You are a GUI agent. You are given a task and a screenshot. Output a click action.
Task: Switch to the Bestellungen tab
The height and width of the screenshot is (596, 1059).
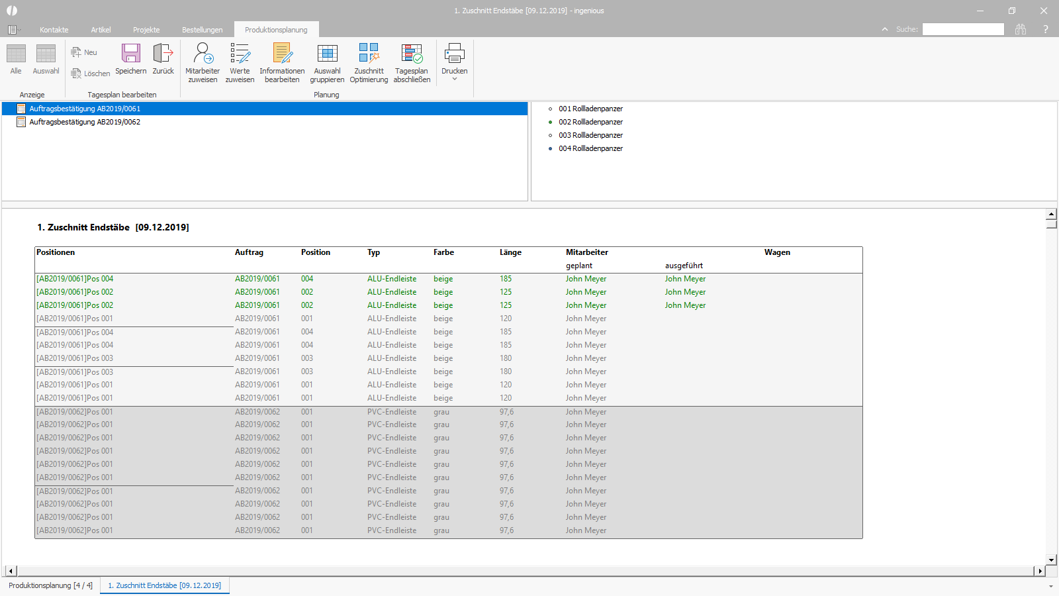click(201, 29)
